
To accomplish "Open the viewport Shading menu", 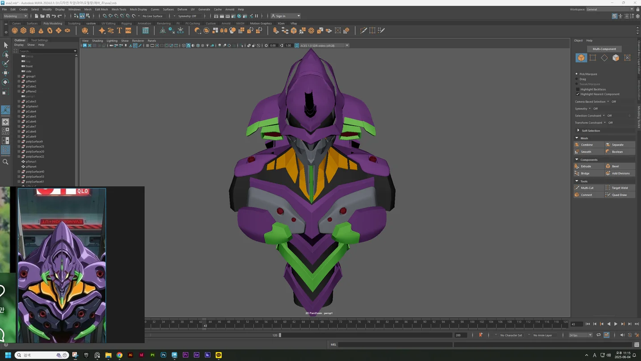I will 97,41.
